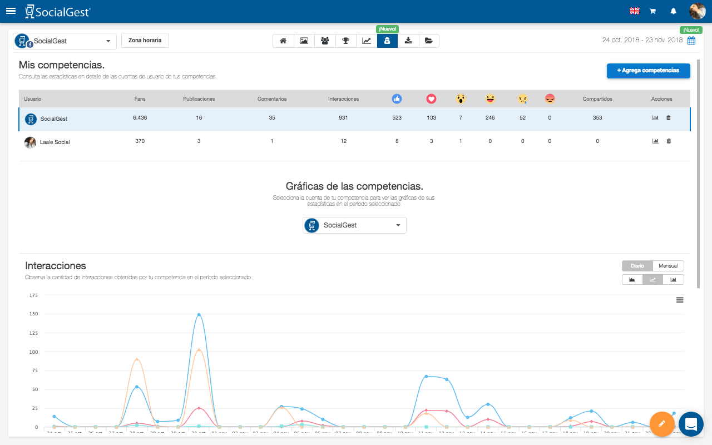Click the Gráficas de las competencias heading

[354, 186]
